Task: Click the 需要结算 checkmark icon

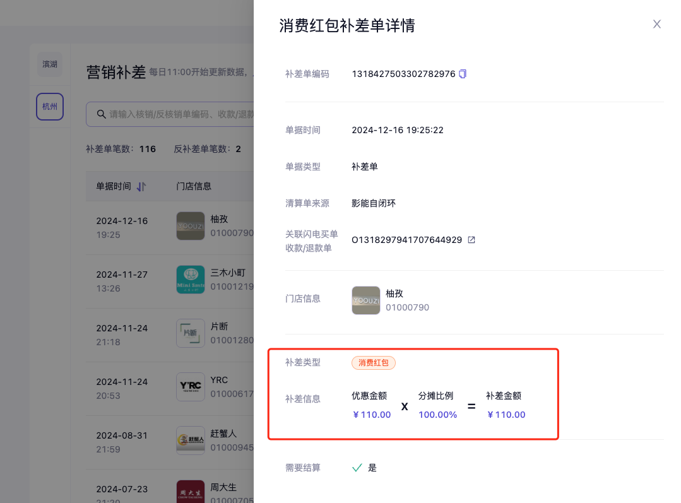Action: 357,468
